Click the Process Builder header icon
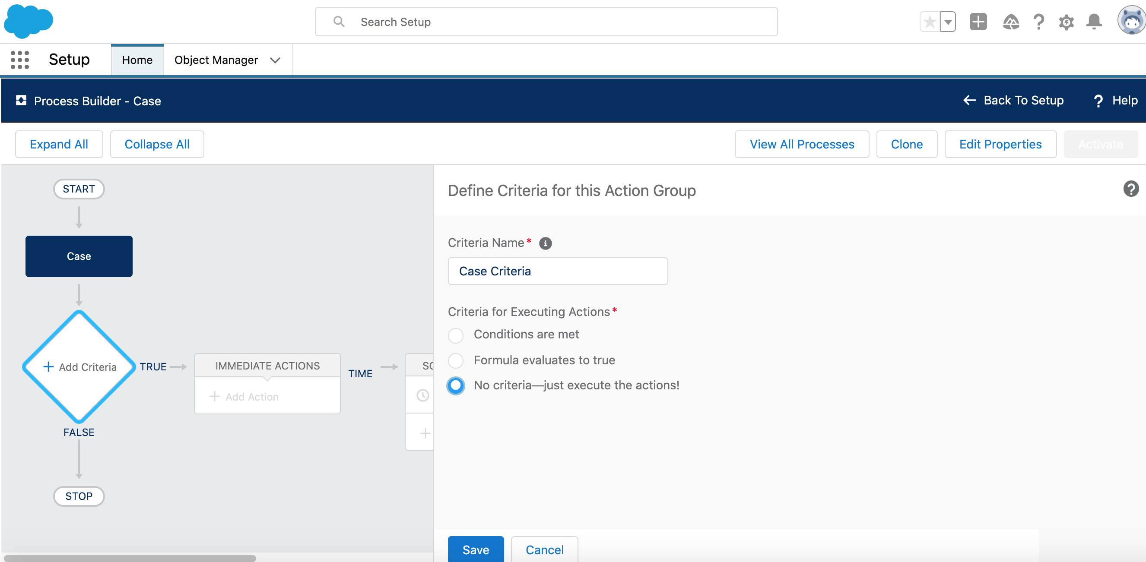 pyautogui.click(x=21, y=101)
